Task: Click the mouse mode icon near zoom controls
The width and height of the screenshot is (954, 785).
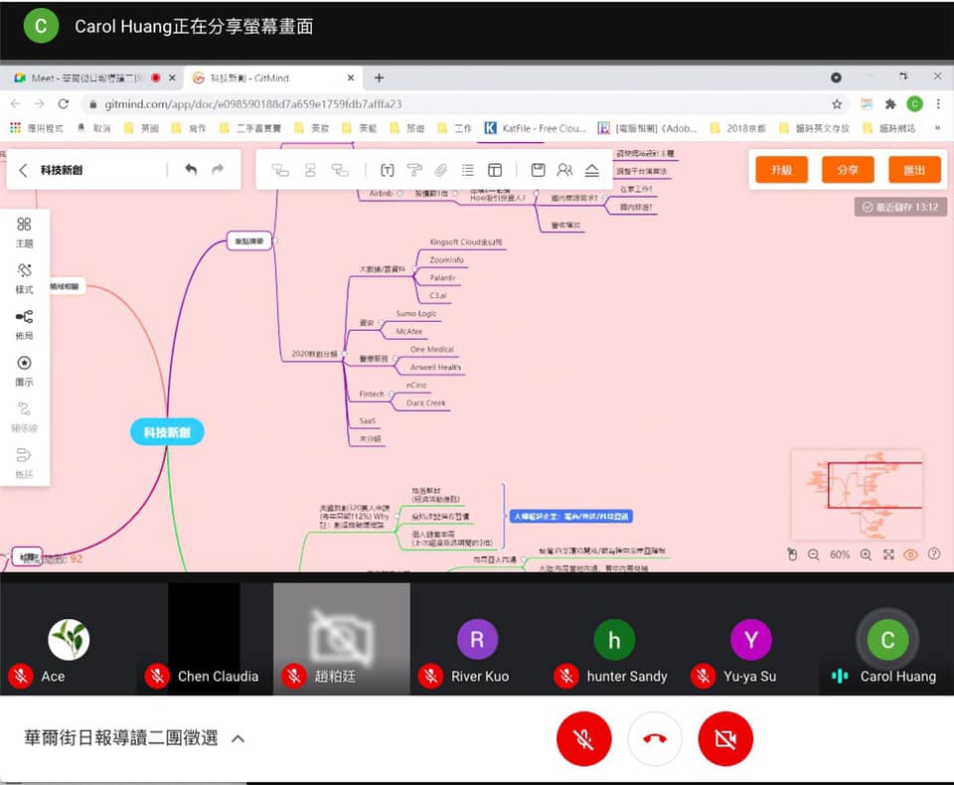Action: (x=792, y=554)
